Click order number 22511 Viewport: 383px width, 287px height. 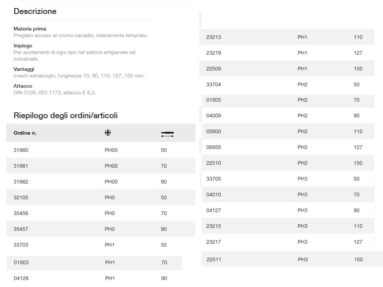coord(214,259)
